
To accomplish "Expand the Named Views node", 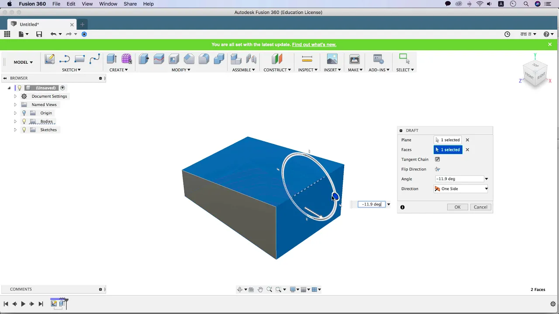I will point(15,105).
